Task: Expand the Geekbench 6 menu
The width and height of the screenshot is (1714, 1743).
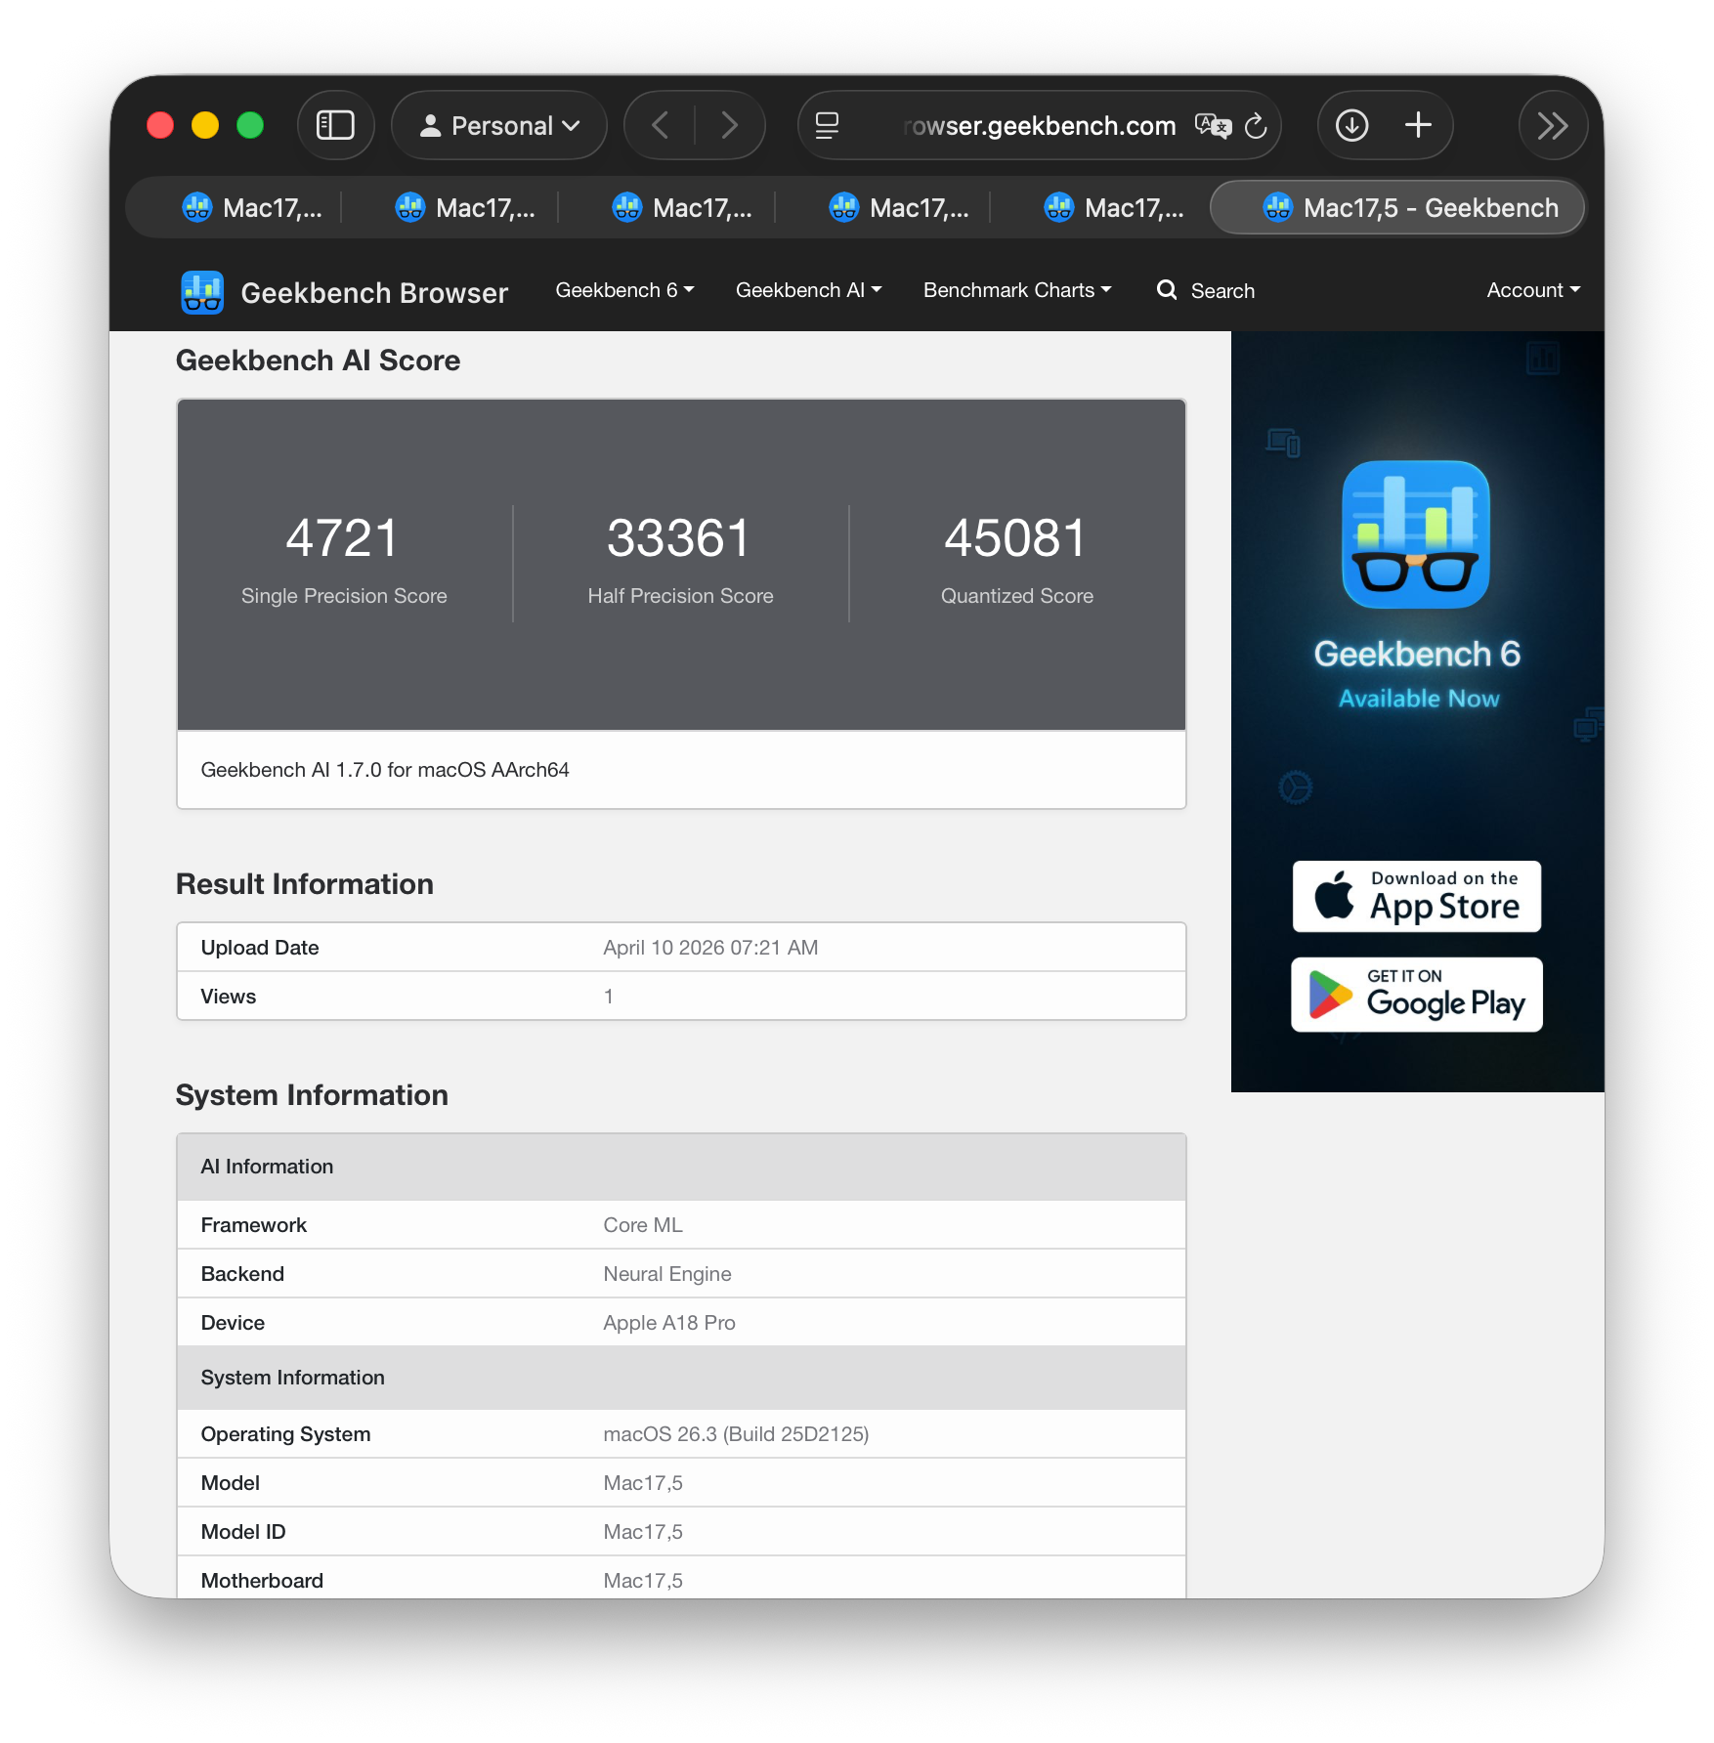Action: [624, 290]
